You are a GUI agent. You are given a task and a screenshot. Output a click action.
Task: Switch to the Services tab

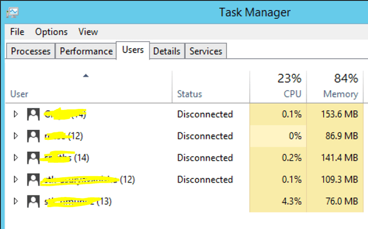[206, 51]
